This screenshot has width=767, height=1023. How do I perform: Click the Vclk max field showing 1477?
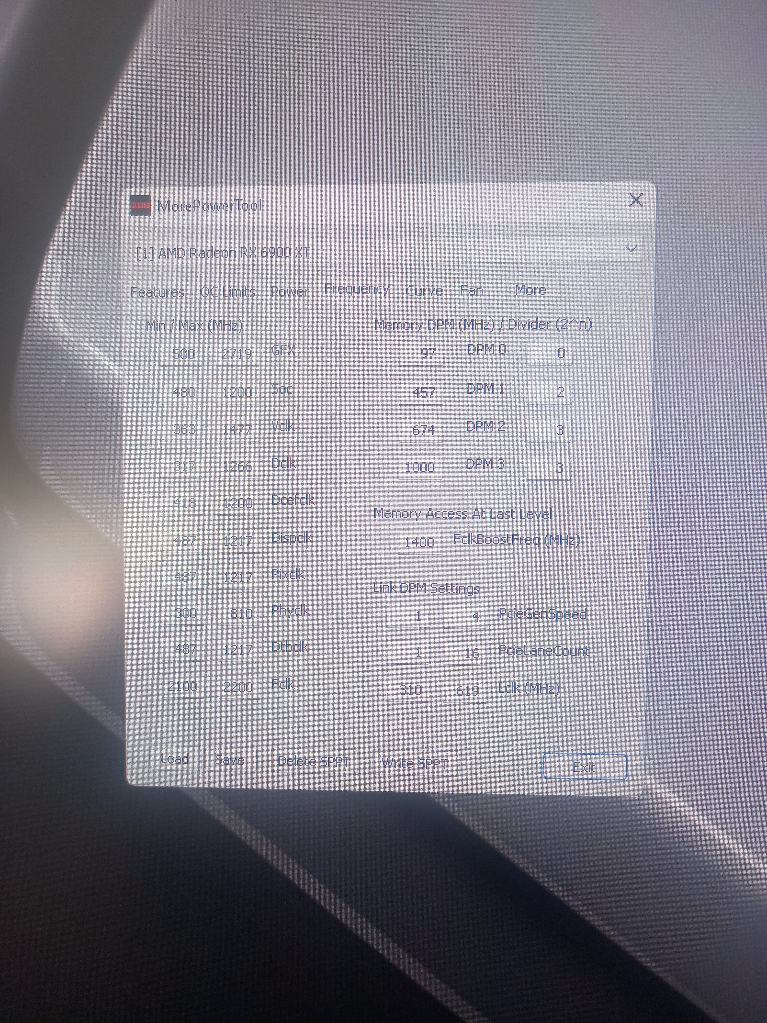pyautogui.click(x=238, y=429)
